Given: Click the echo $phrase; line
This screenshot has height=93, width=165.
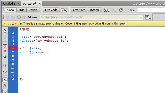Looking at the screenshot, I should click(32, 52).
